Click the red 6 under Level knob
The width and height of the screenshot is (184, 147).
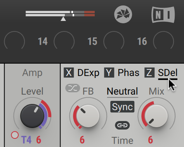[x=39, y=140]
